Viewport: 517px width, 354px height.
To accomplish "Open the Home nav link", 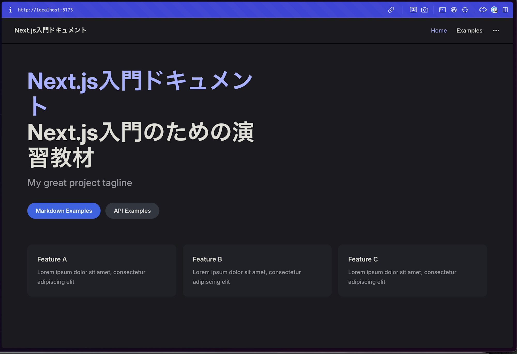I will pyautogui.click(x=439, y=30).
